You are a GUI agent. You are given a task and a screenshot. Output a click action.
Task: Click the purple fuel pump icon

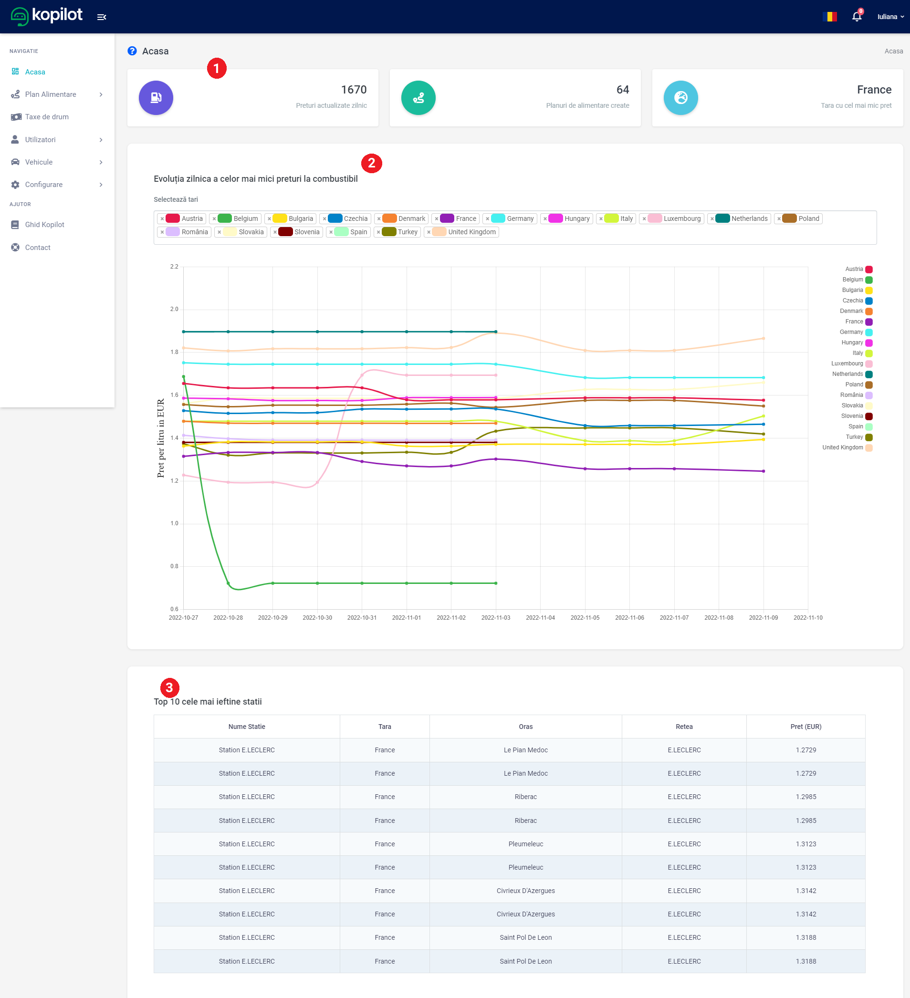156,98
